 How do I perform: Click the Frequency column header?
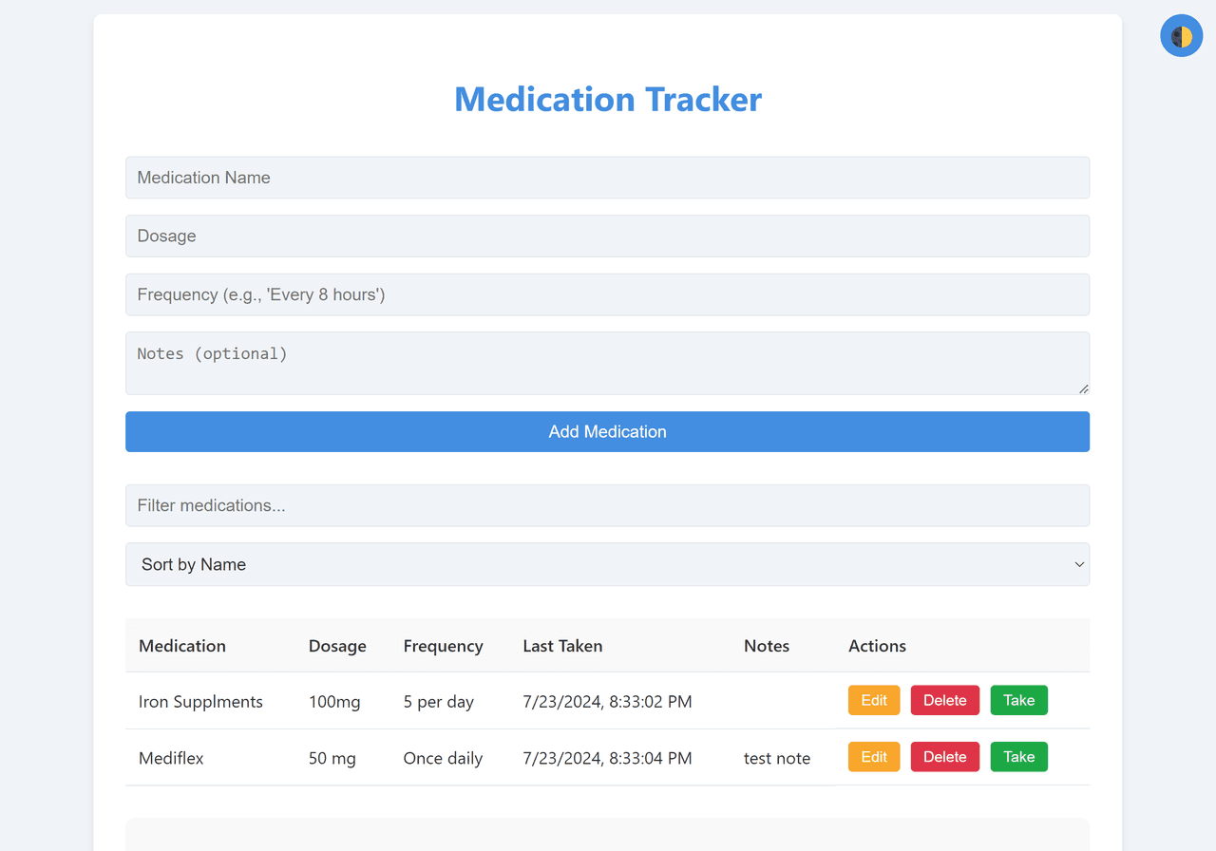click(443, 646)
